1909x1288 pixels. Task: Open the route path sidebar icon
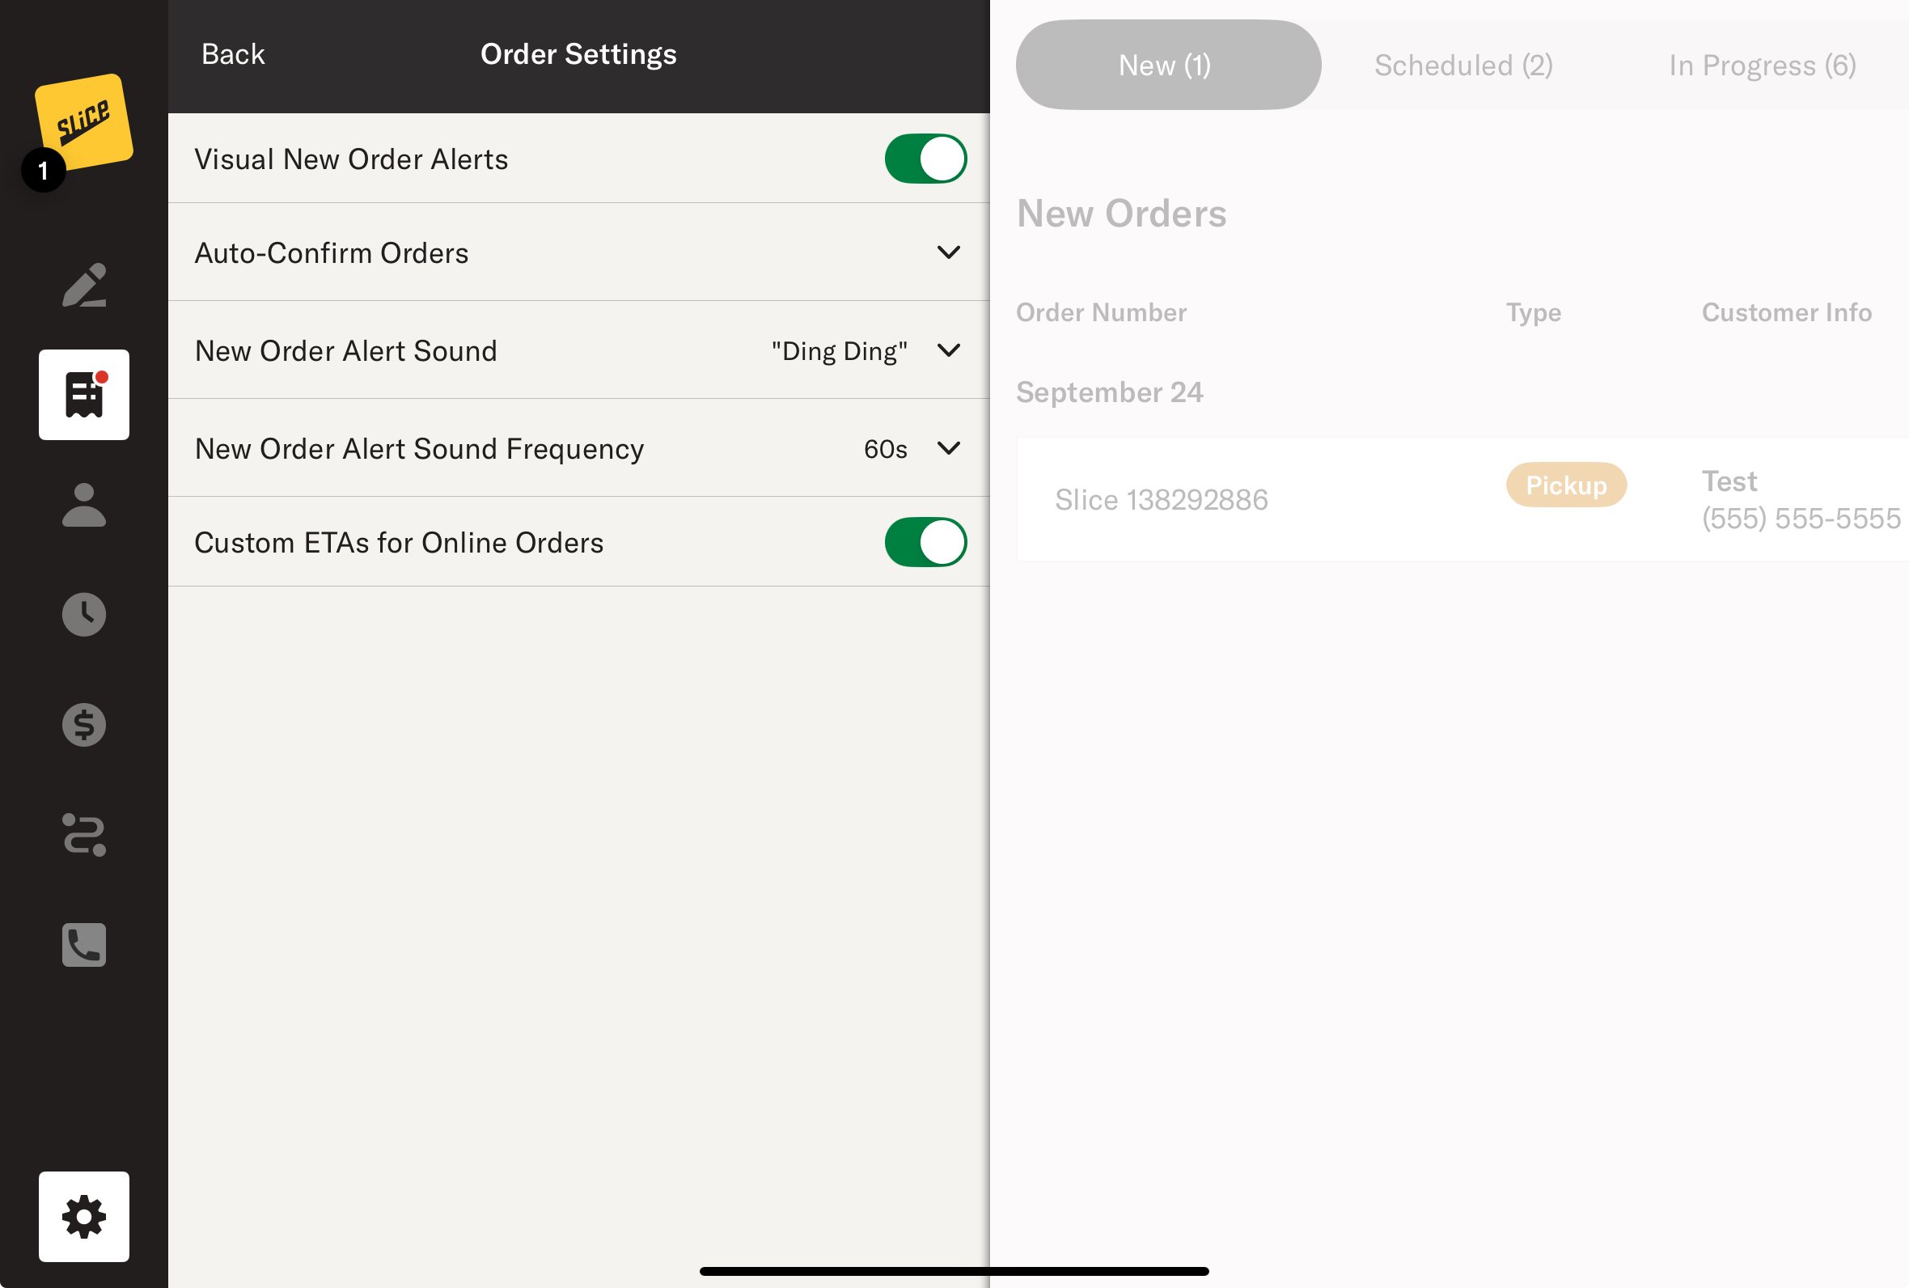[84, 835]
